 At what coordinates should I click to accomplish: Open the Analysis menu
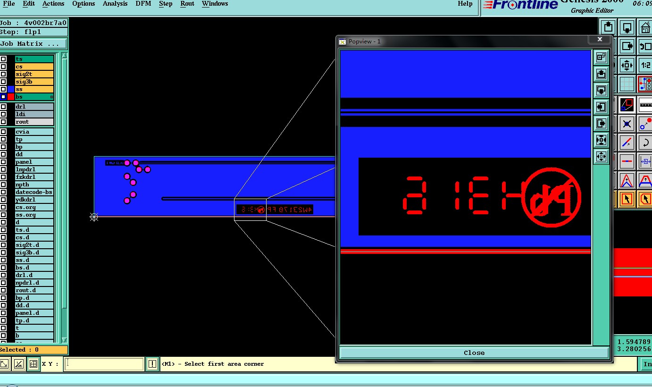(x=115, y=4)
